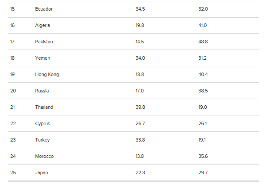Click Pakistan's 48.8 value
The width and height of the screenshot is (266, 184).
(203, 42)
